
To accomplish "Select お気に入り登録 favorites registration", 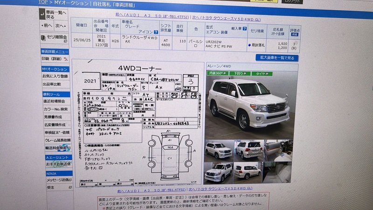I will click(x=55, y=76).
